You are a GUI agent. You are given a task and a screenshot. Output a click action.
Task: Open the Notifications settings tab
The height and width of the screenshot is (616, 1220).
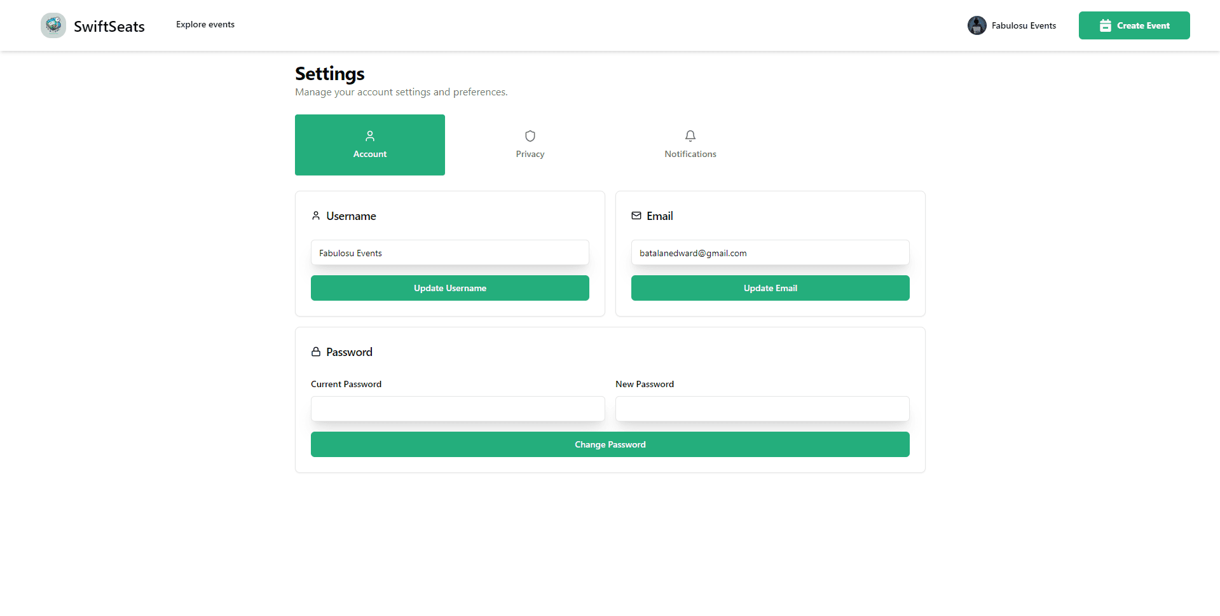coord(690,144)
